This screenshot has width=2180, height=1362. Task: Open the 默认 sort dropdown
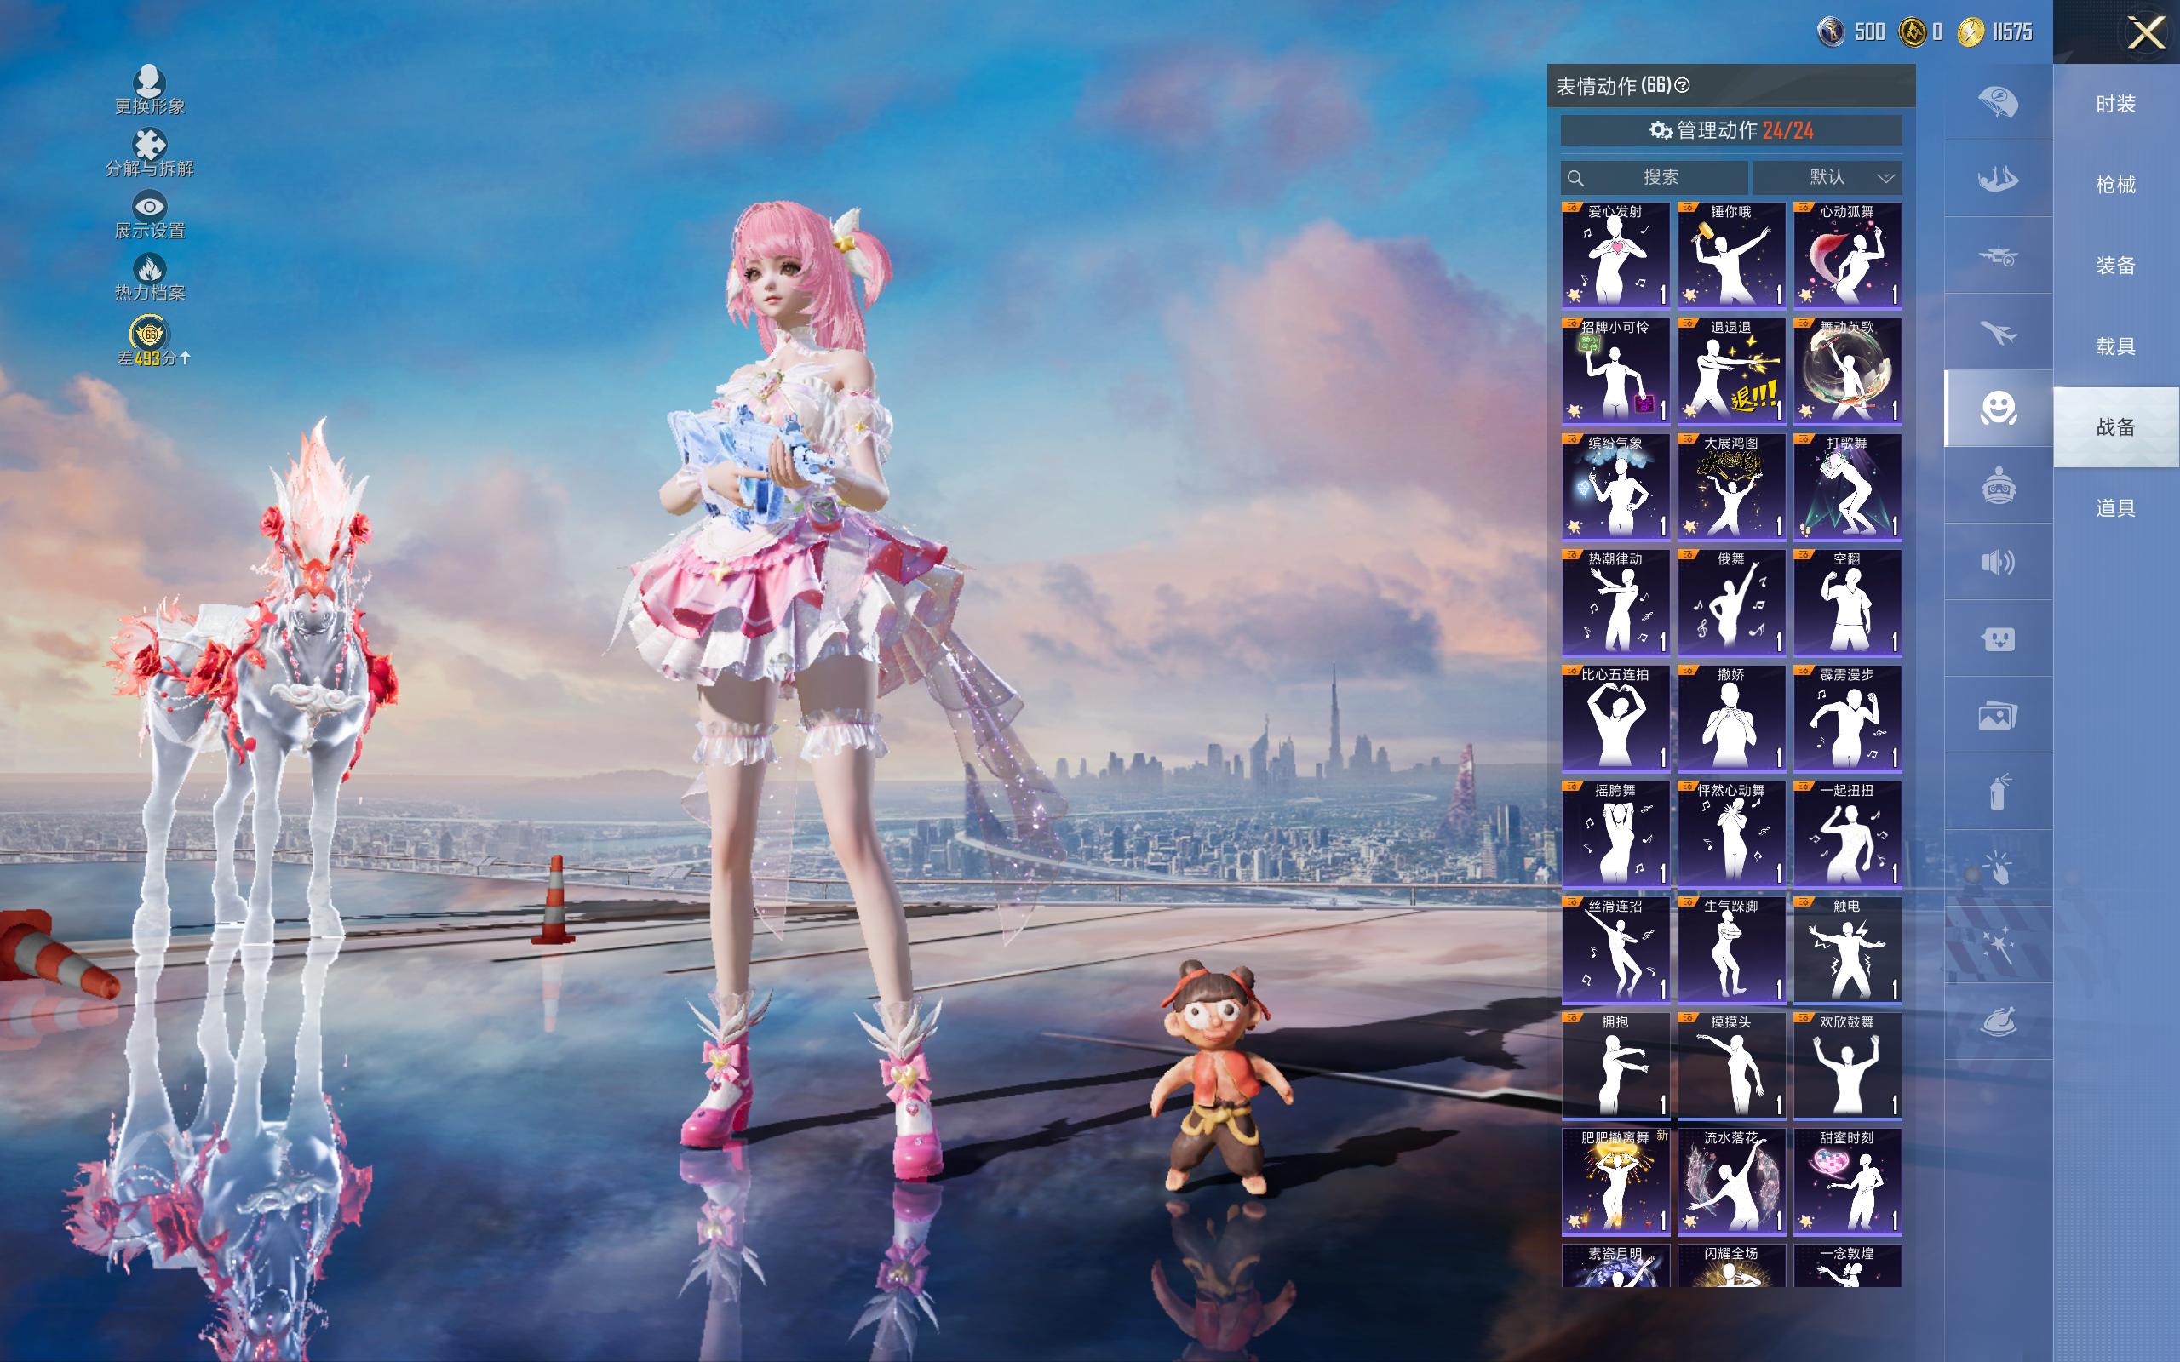click(1827, 177)
